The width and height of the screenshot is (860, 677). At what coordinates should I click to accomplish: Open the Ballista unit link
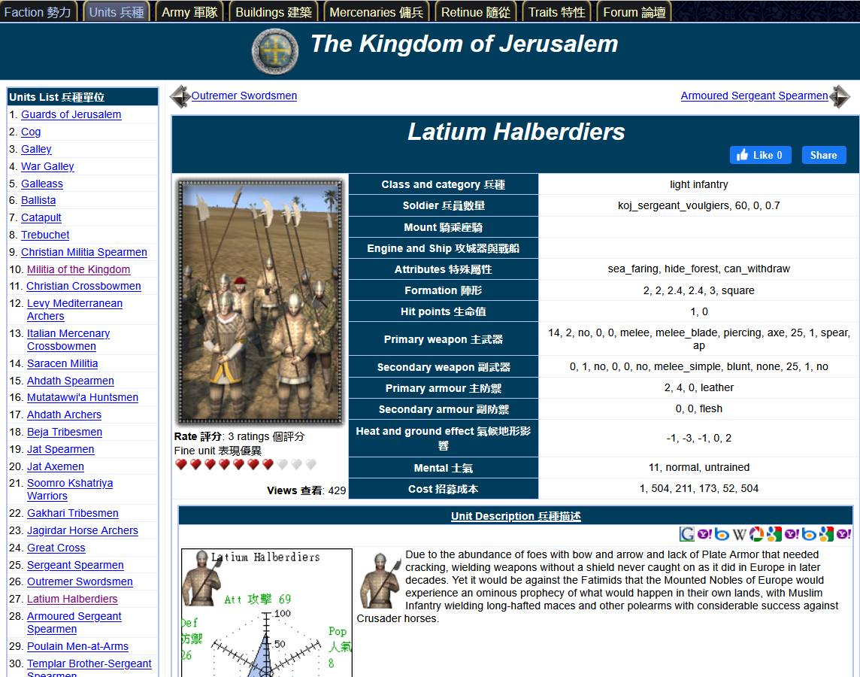(x=38, y=200)
